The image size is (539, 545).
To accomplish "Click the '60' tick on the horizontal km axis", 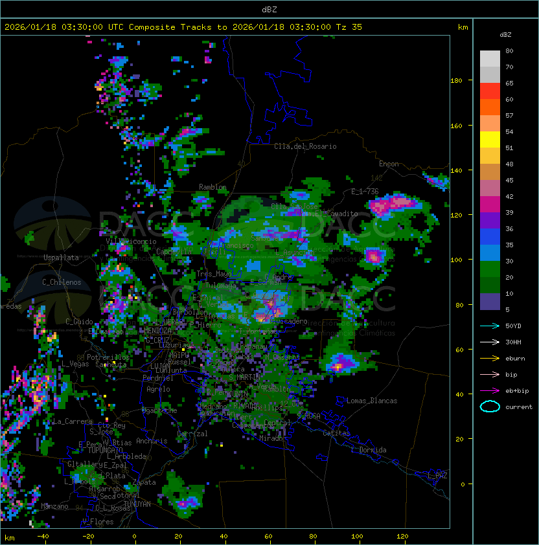I will [268, 537].
